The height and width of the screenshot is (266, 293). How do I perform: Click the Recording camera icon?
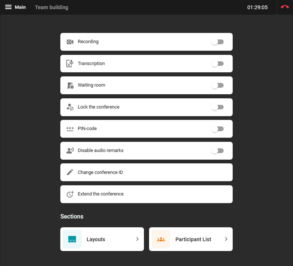(70, 42)
